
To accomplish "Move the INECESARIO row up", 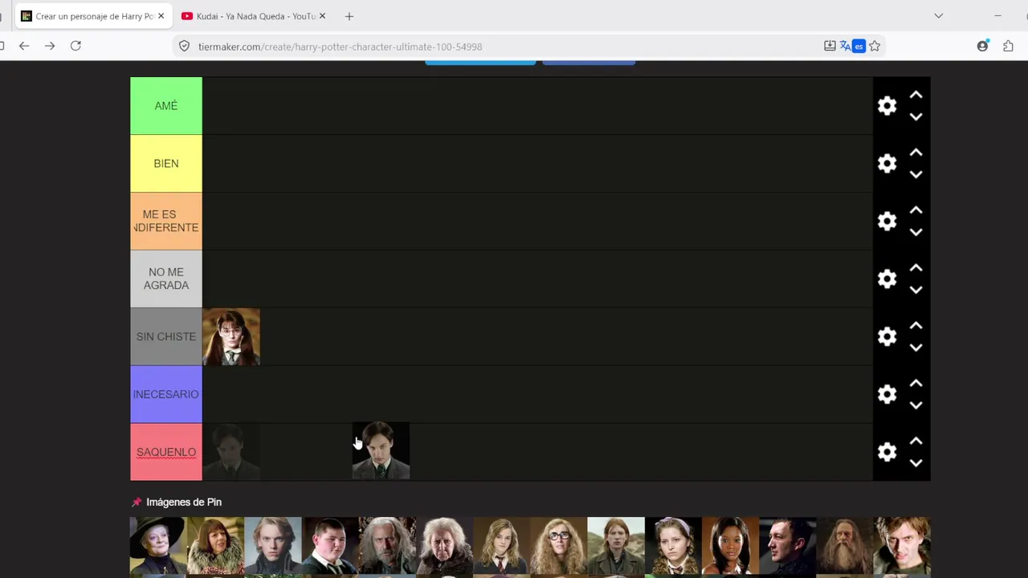I will [x=916, y=384].
